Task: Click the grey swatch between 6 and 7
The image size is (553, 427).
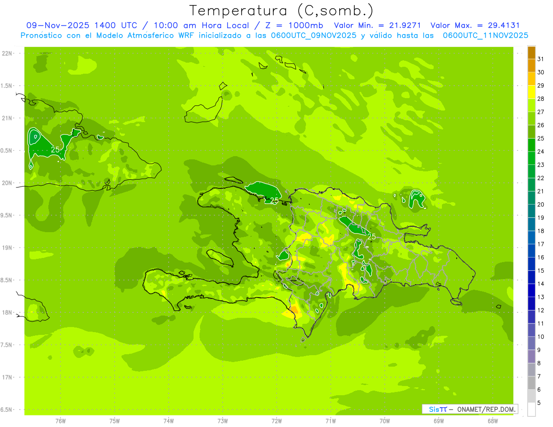Action: point(531,383)
